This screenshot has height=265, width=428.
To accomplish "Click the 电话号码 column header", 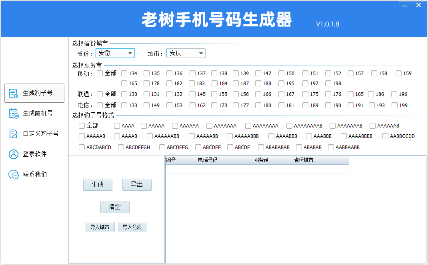I will [x=225, y=160].
